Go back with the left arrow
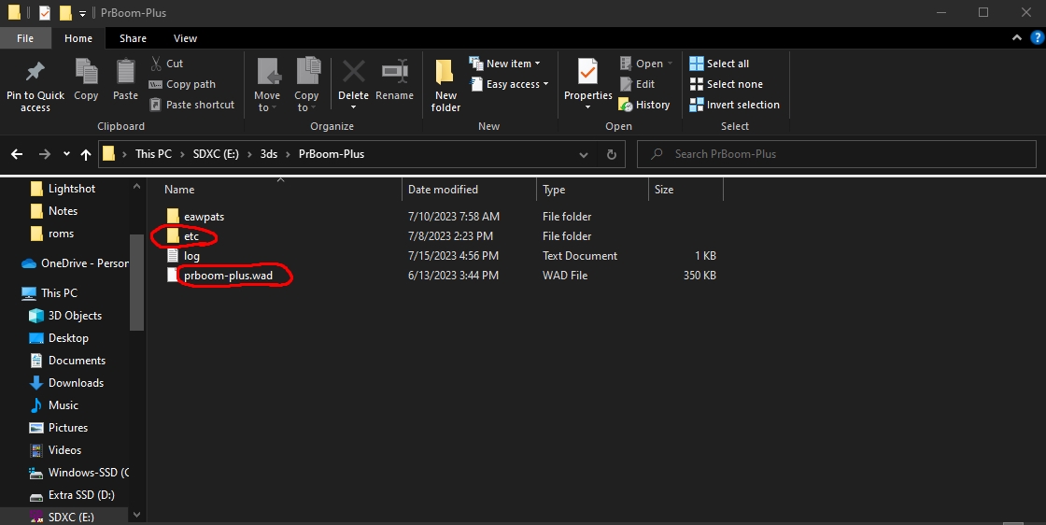This screenshot has height=525, width=1046. [x=17, y=154]
